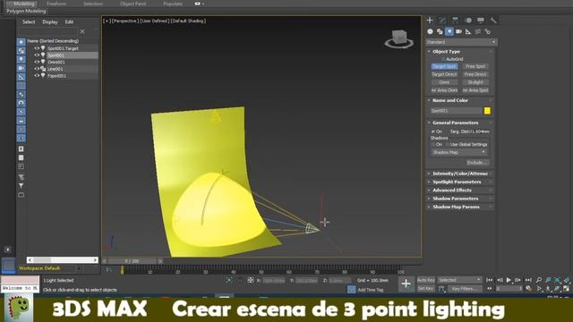Viewport: 573px width, 322px height.
Task: Click the time slider at 0 / 100
Action: pyautogui.click(x=132, y=261)
